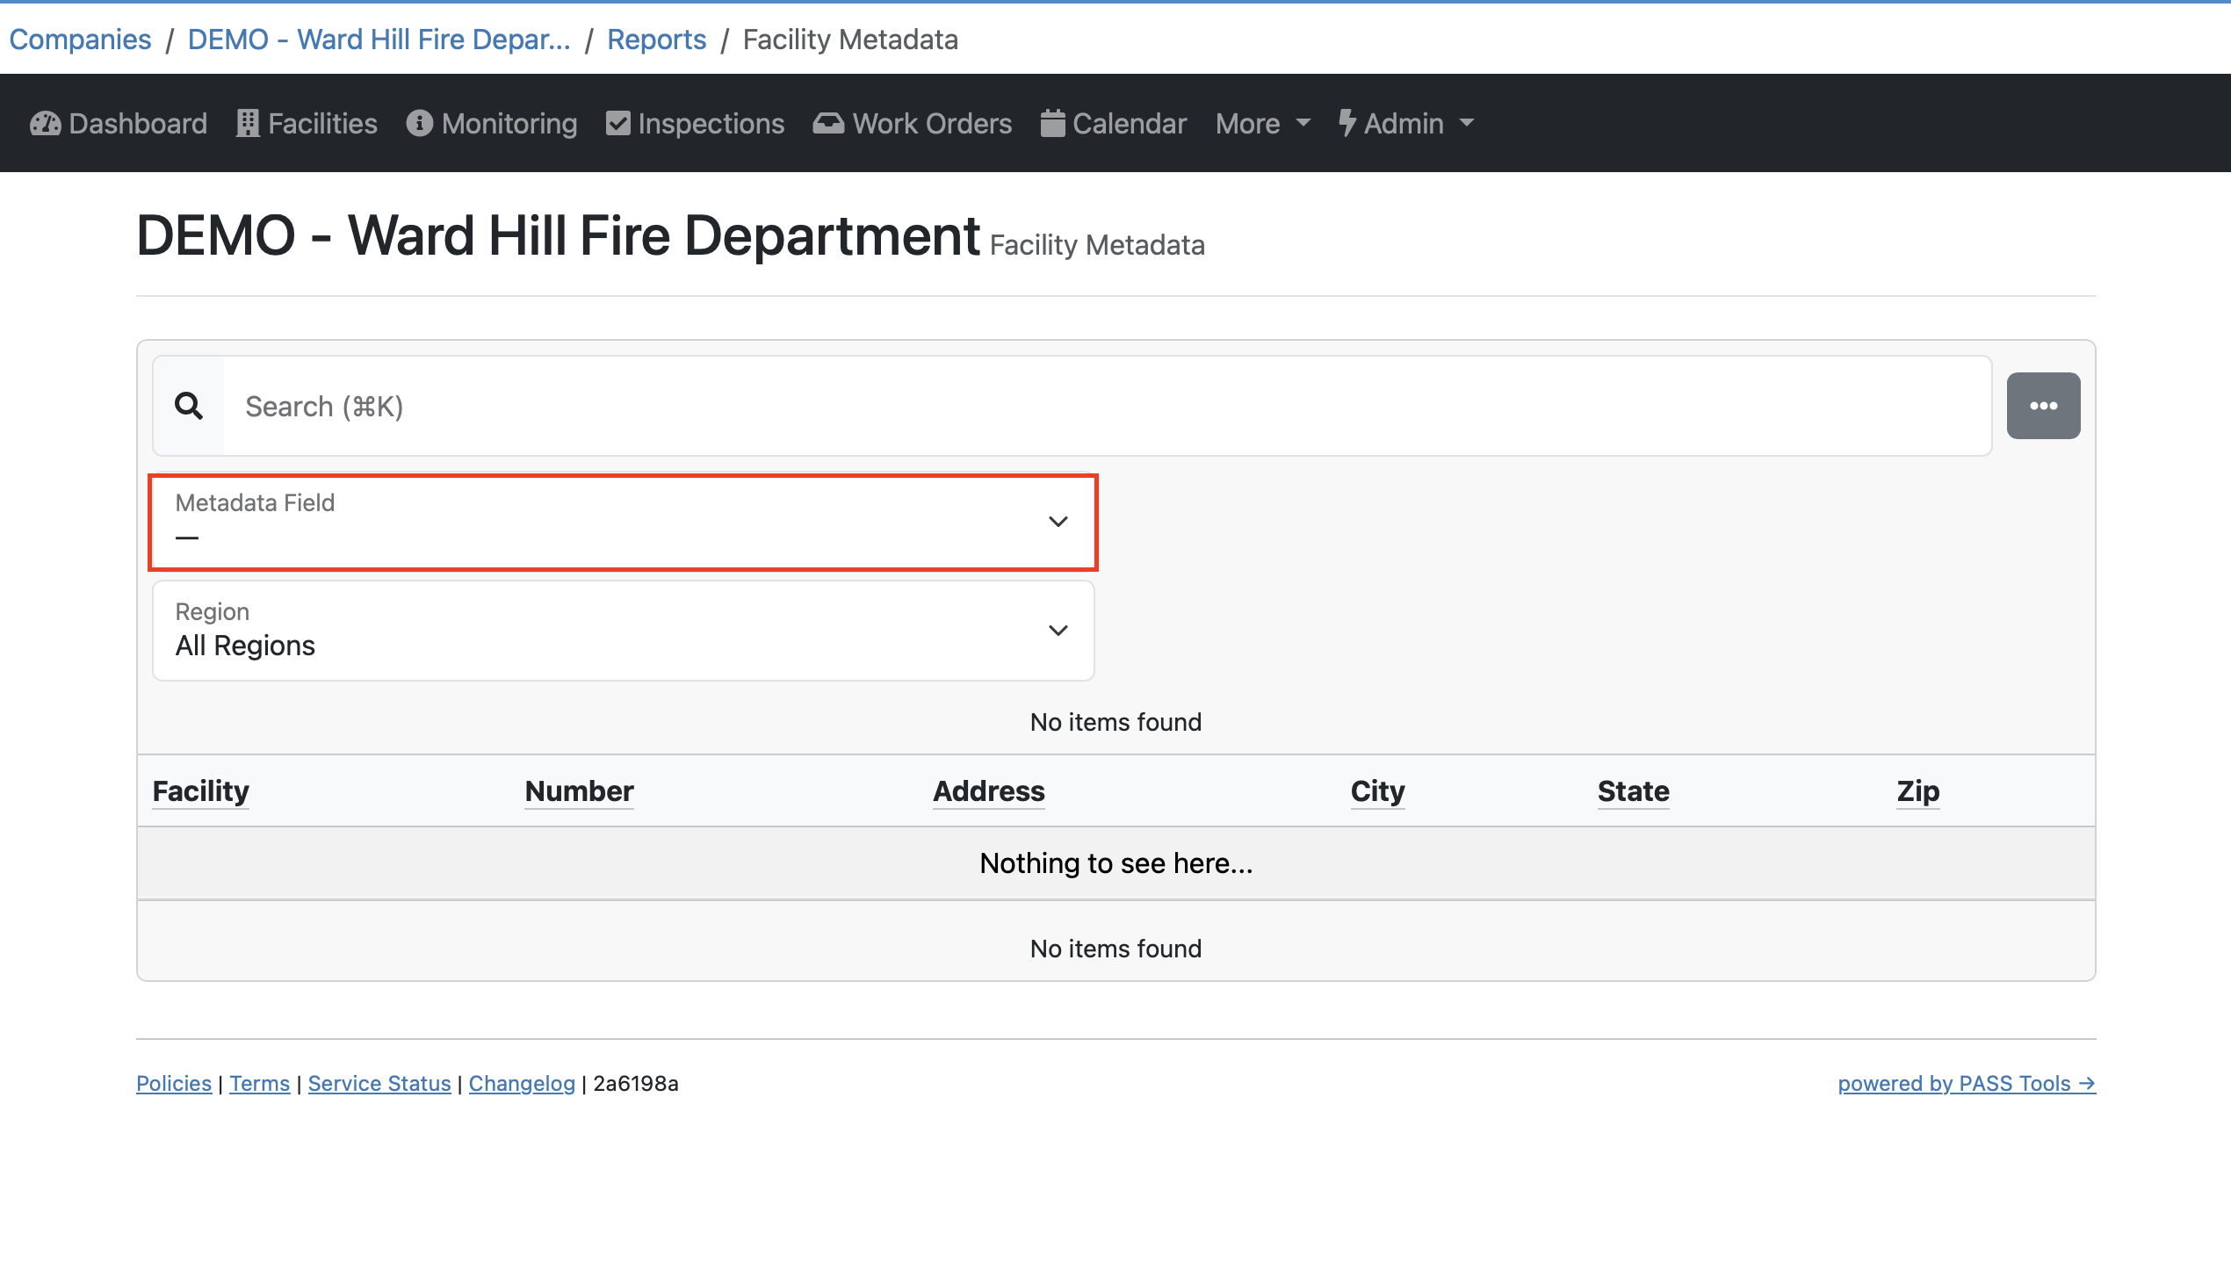This screenshot has height=1263, width=2231.
Task: Sort by Zip column header
Action: tap(1917, 791)
